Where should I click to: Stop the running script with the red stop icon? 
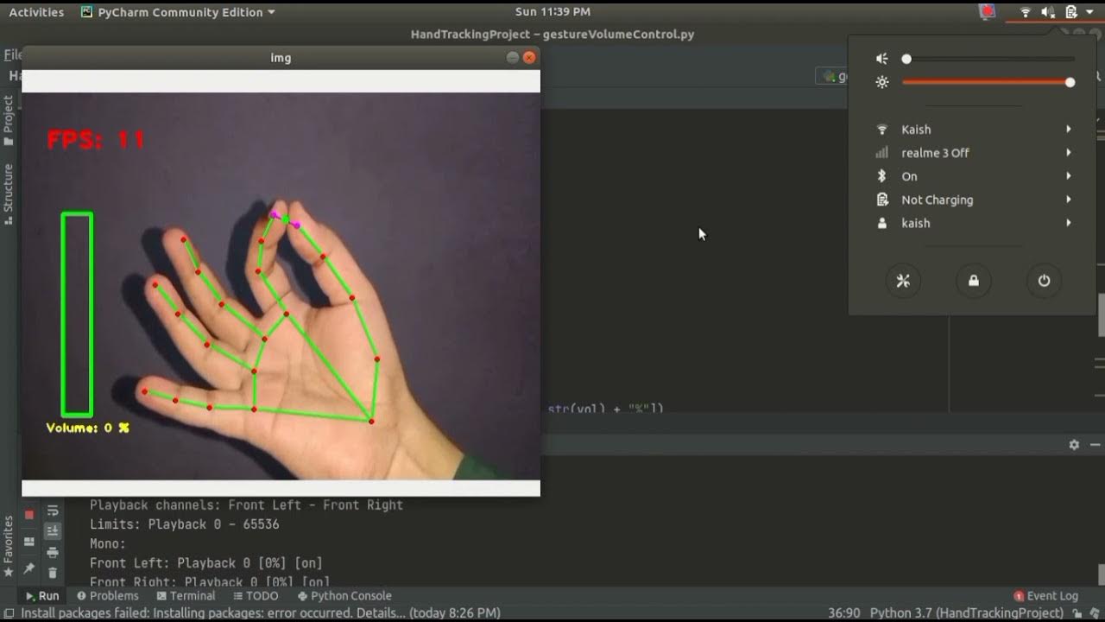28,514
